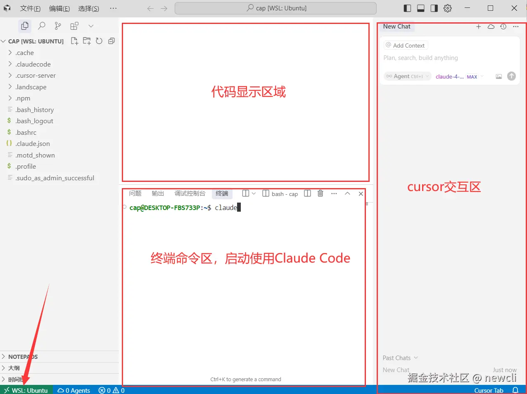Screen dimensions: 527x394
Task: Attach an image with the picture icon
Action: pyautogui.click(x=499, y=76)
